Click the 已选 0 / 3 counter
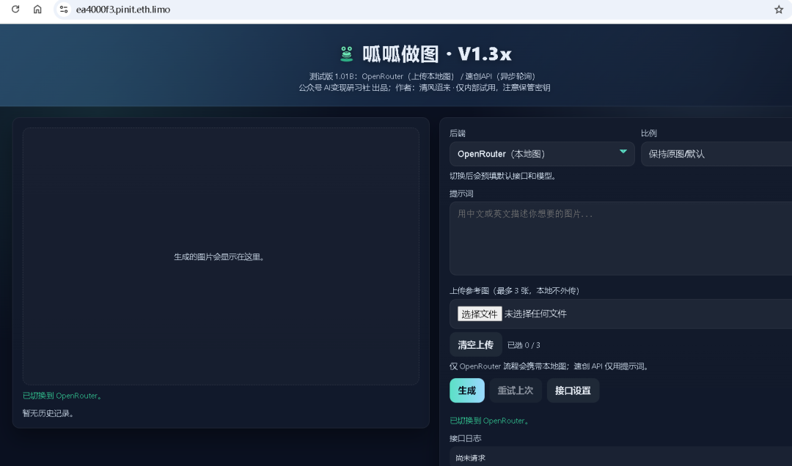This screenshot has width=792, height=466. pos(524,345)
